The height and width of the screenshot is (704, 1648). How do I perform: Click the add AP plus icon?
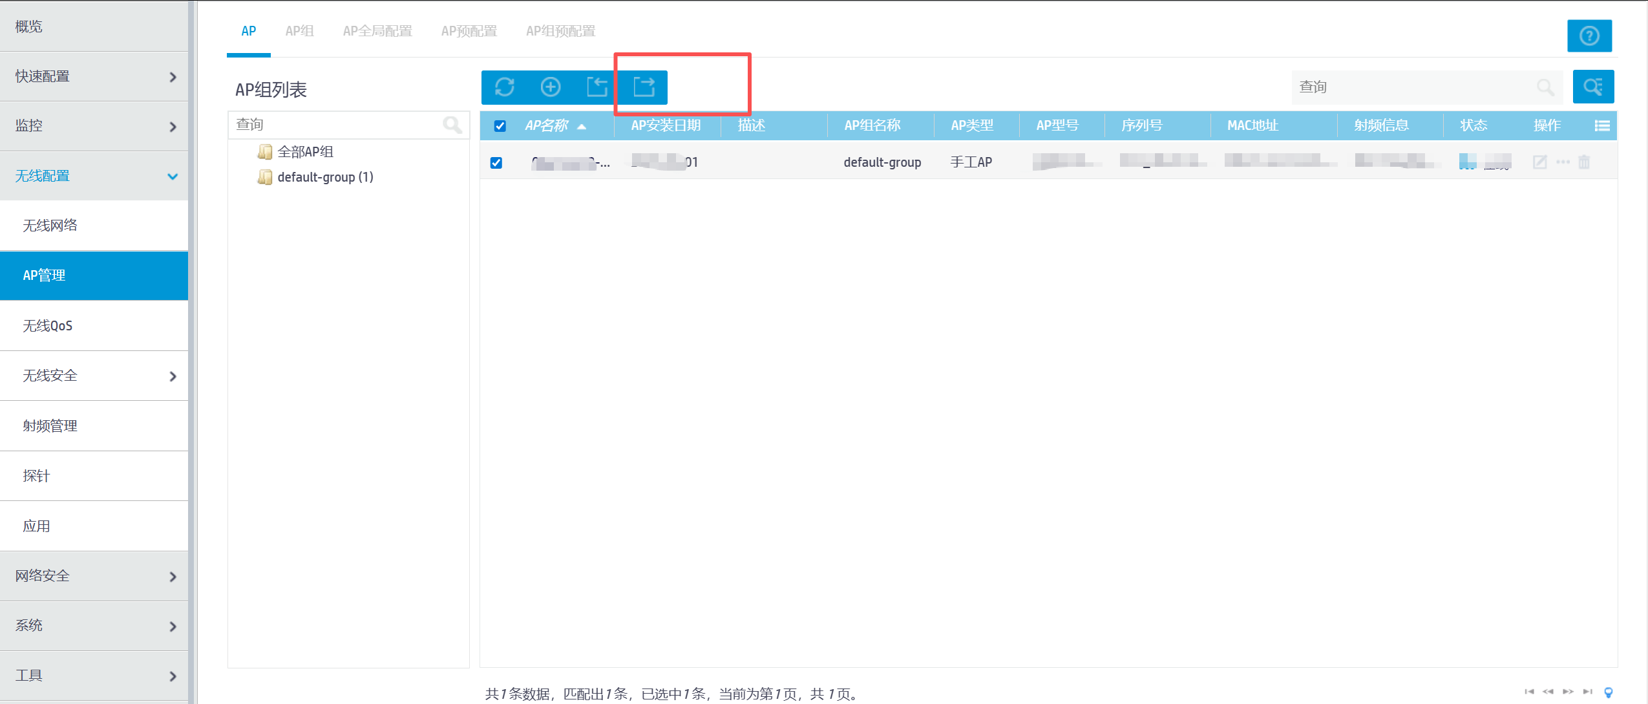(x=551, y=87)
